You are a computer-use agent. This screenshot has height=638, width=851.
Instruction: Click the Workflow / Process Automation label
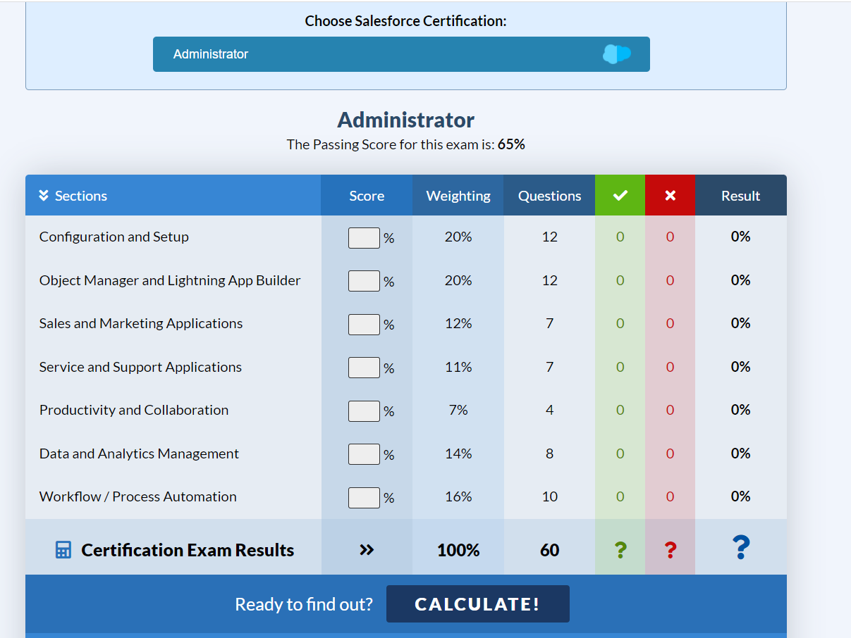tap(138, 496)
